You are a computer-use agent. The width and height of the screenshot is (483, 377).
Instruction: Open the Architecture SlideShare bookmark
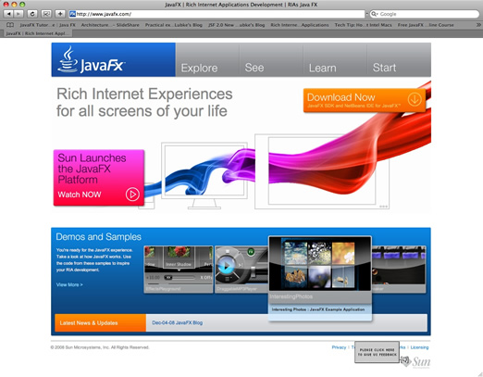(x=110, y=25)
